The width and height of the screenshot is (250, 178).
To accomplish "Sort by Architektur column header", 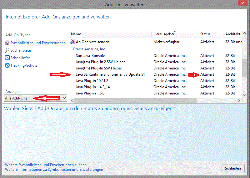I will point(233,34).
